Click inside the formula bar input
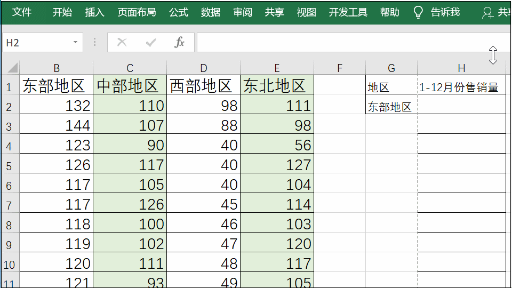This screenshot has width=512, height=288. point(353,43)
